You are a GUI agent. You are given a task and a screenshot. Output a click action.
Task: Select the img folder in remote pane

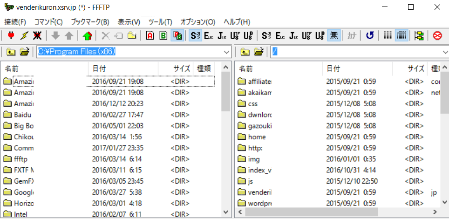(x=254, y=159)
